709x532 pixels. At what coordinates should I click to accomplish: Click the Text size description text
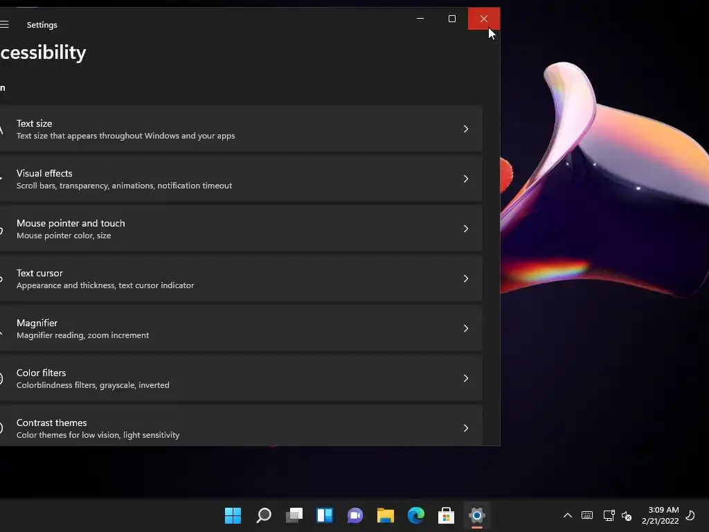[x=126, y=136]
